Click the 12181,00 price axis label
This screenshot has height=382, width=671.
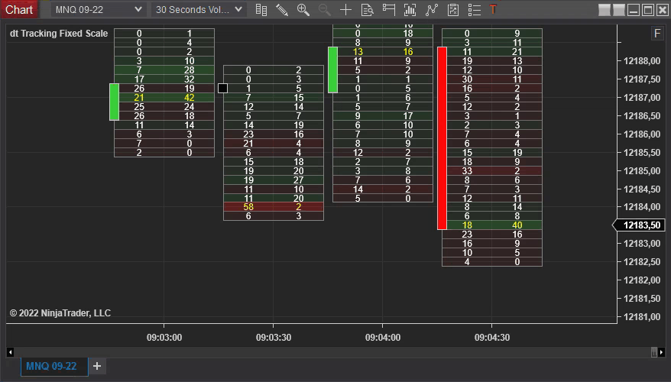pyautogui.click(x=642, y=317)
